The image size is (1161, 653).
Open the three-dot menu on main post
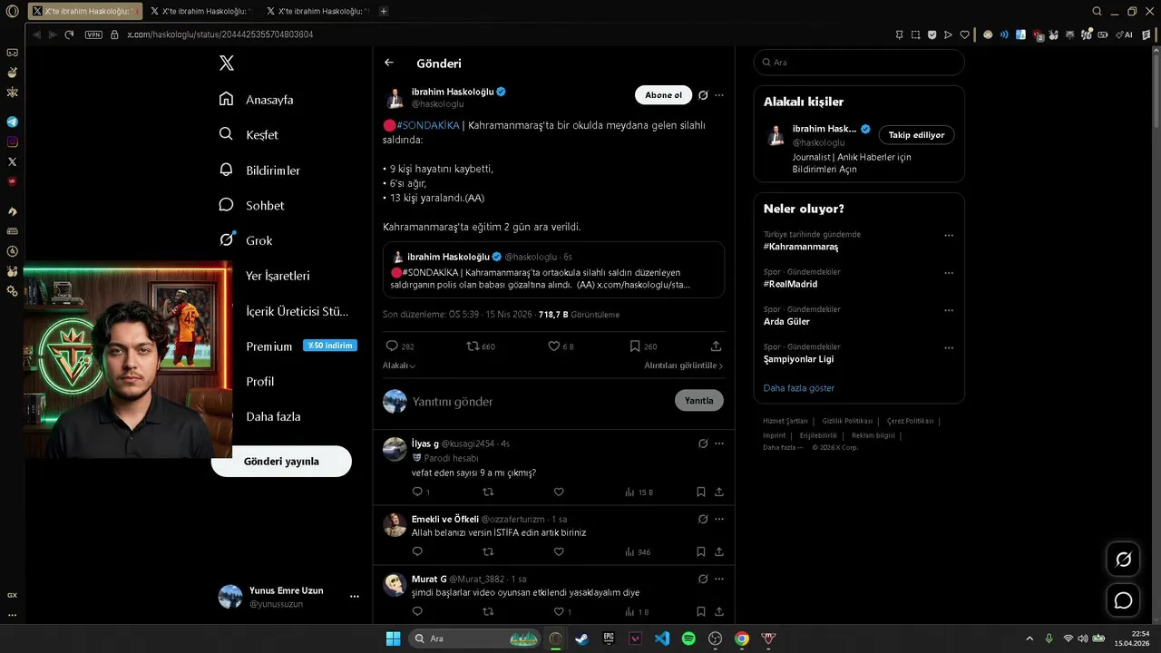[x=719, y=95]
